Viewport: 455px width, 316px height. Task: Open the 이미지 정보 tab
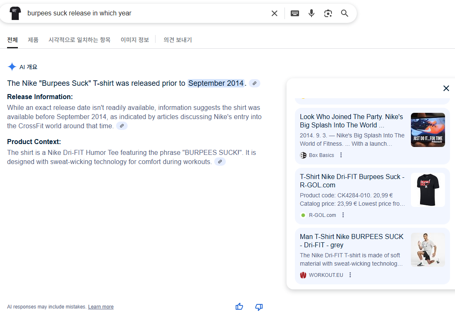tap(135, 40)
